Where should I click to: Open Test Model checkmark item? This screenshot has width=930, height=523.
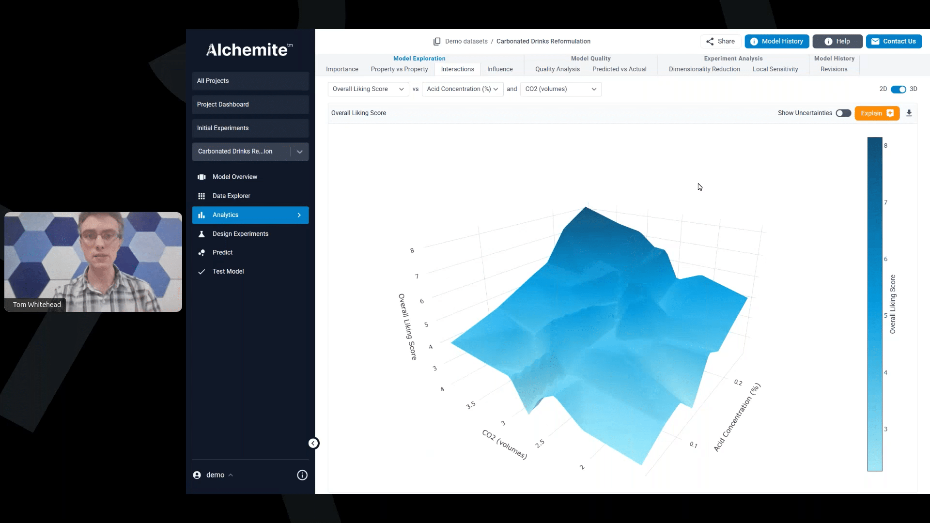(201, 271)
